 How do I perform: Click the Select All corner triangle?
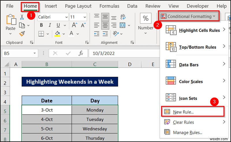tap(6, 64)
